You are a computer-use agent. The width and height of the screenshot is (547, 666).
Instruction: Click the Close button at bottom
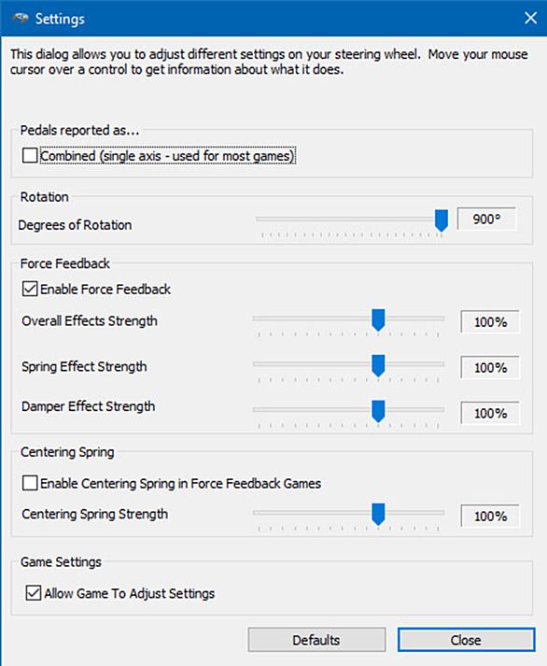pyautogui.click(x=466, y=640)
